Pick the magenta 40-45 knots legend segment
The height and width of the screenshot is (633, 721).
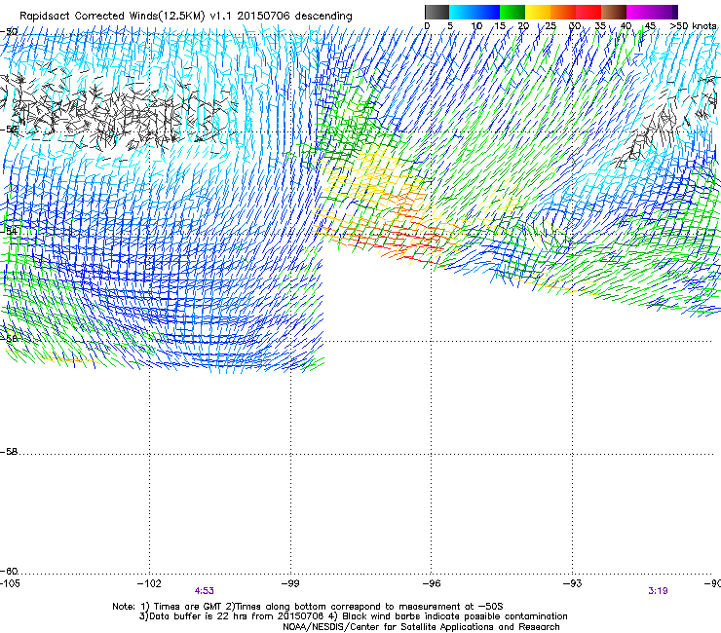[x=639, y=12]
